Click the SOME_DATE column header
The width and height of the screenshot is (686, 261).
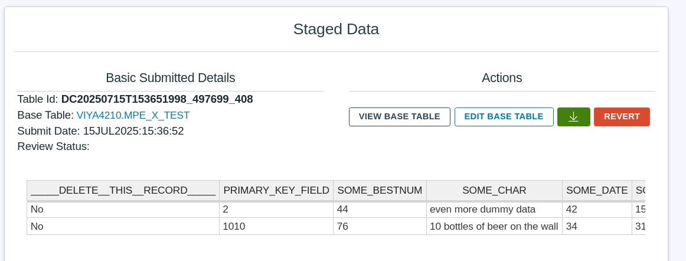[x=596, y=190]
